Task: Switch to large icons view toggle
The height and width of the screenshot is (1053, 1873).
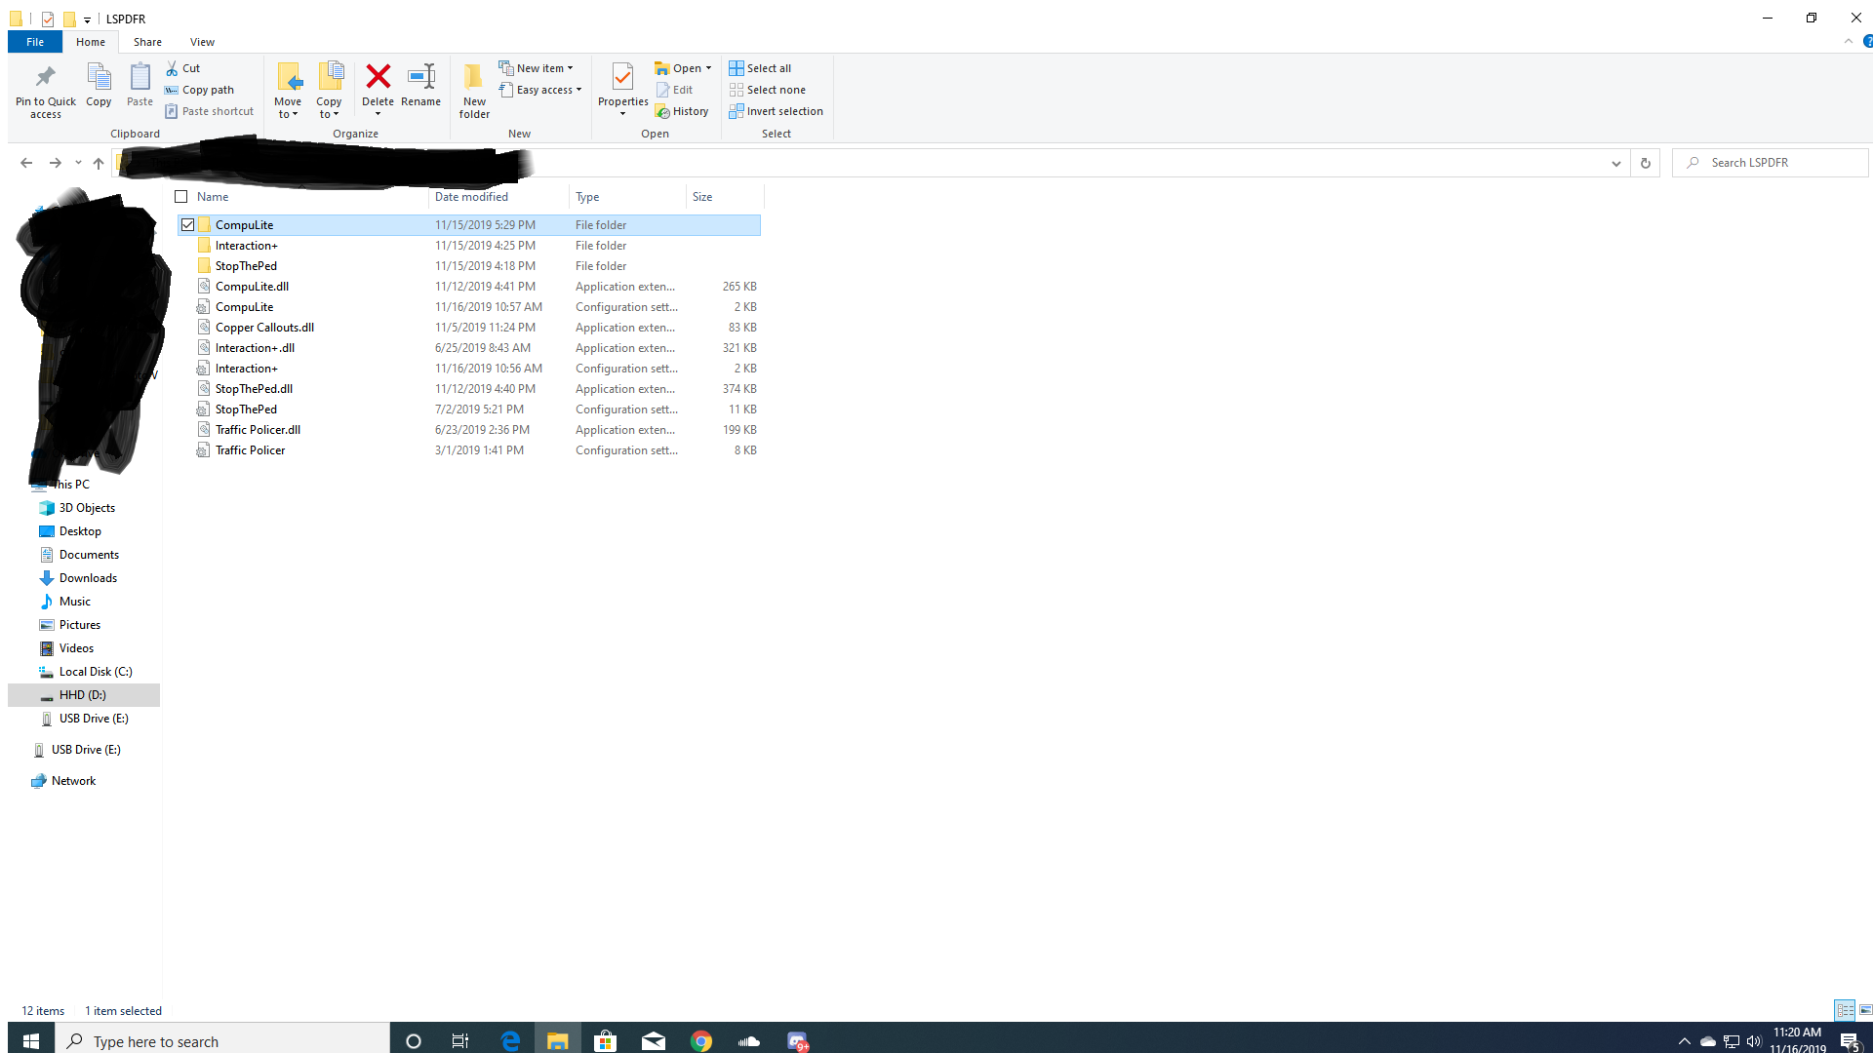Action: point(1865,1010)
